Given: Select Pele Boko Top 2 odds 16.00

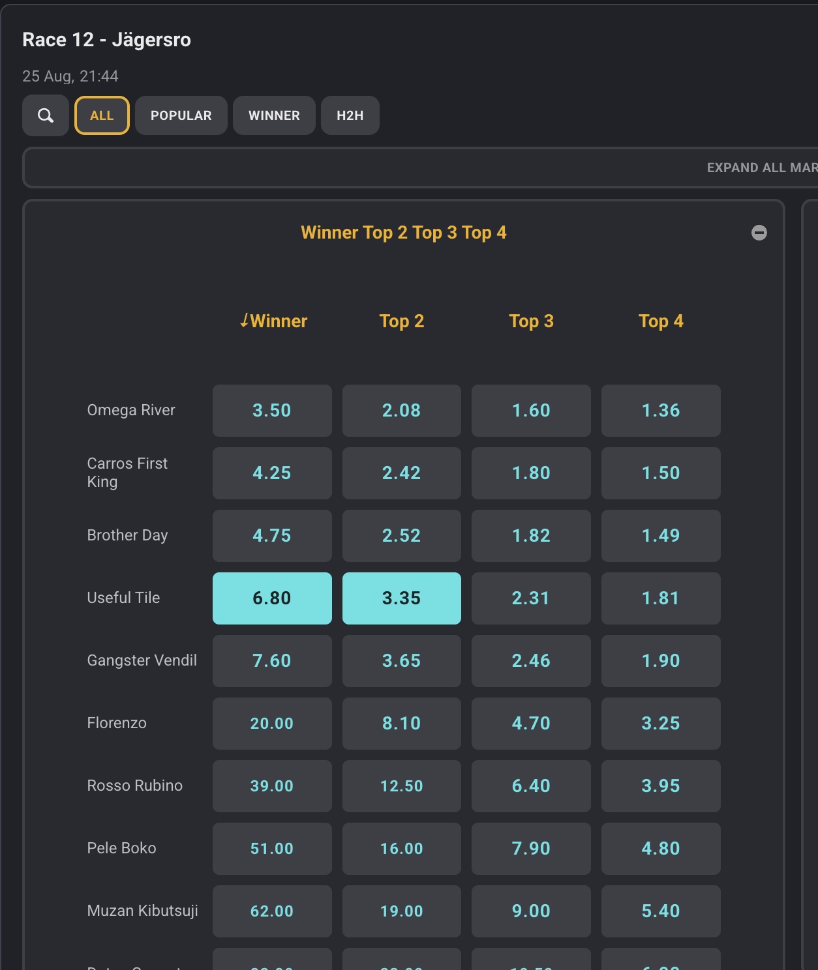Looking at the screenshot, I should coord(402,849).
